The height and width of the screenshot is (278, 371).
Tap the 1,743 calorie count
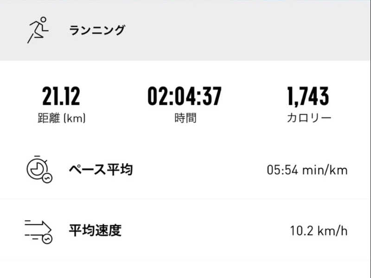[308, 96]
